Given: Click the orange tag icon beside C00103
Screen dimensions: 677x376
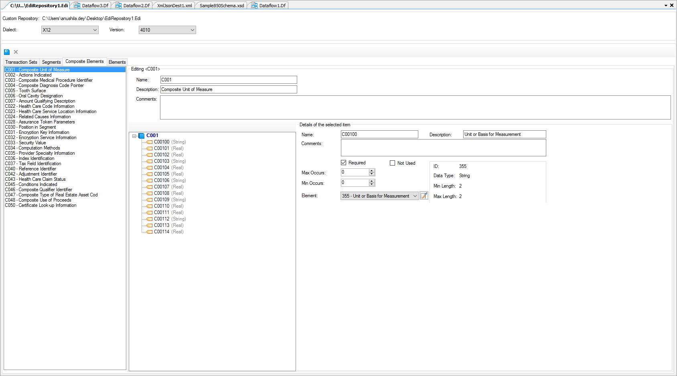Looking at the screenshot, I should pos(150,162).
